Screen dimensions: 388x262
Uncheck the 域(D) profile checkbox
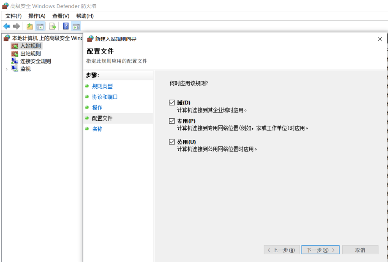tap(172, 102)
